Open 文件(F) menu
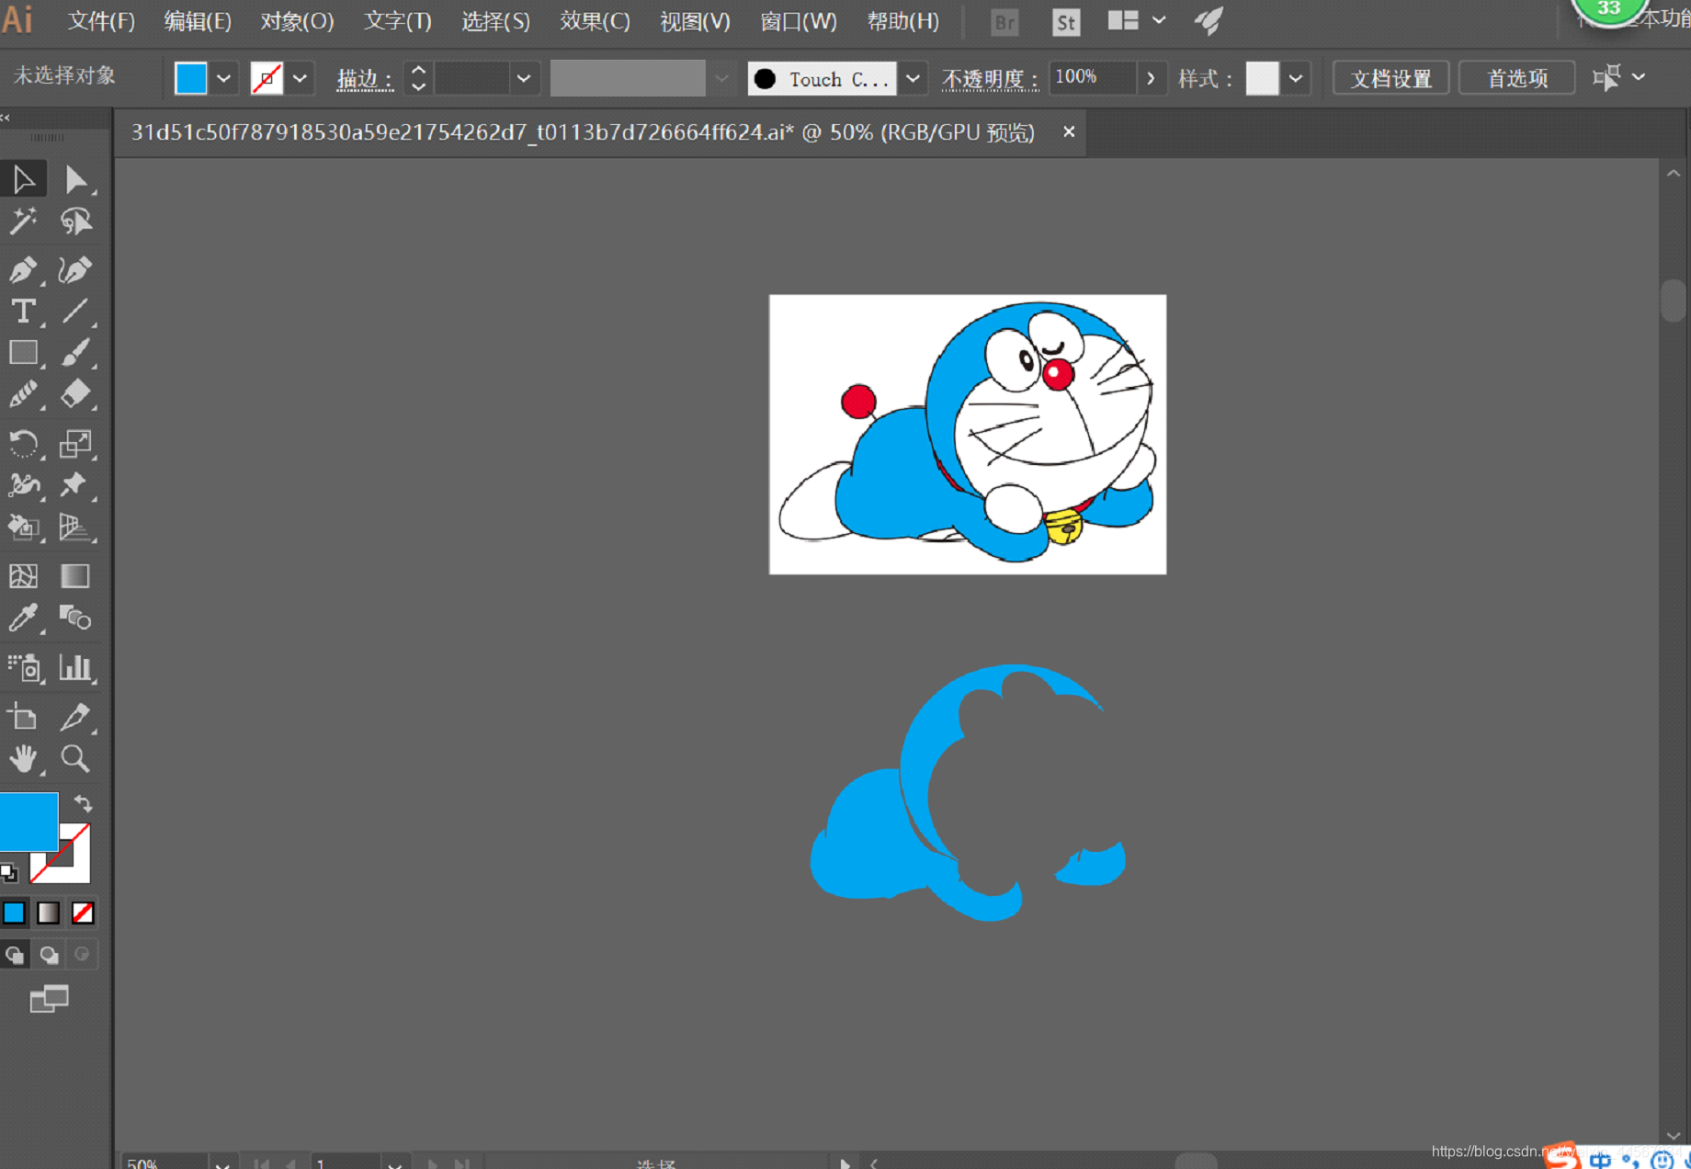 coord(101,21)
